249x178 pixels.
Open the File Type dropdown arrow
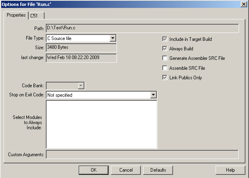click(x=113, y=38)
